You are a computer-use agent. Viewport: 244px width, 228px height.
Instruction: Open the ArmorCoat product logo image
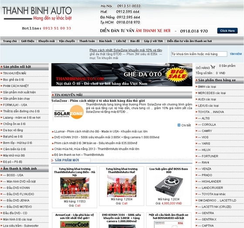click(75, 225)
